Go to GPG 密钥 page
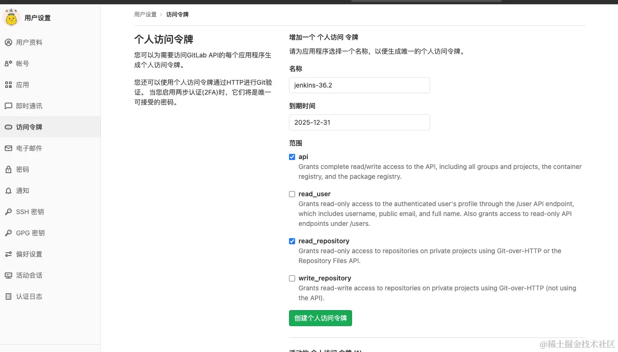The height and width of the screenshot is (352, 618). click(x=50, y=233)
